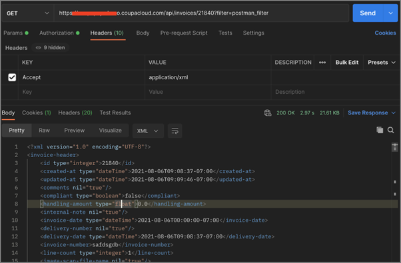Open the request Body tab
Viewport: 401px width, 263px height.
pos(143,33)
